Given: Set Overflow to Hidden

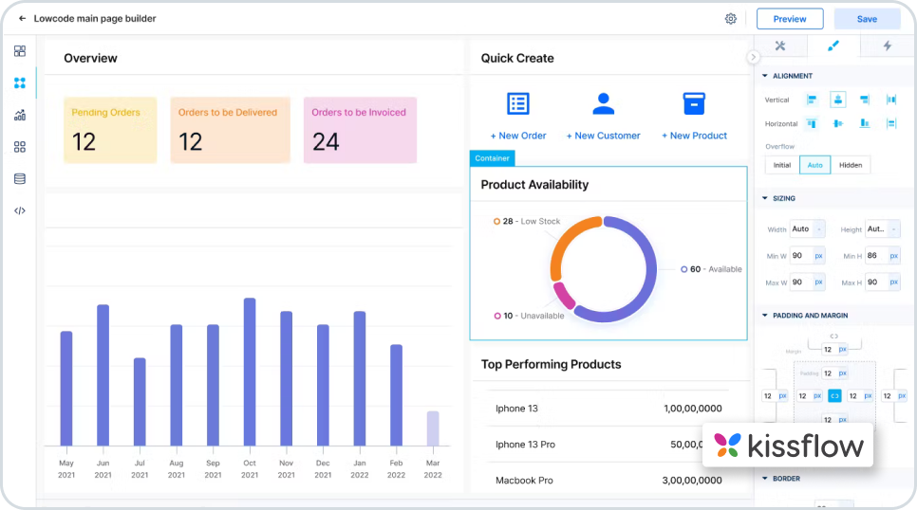Looking at the screenshot, I should (851, 165).
